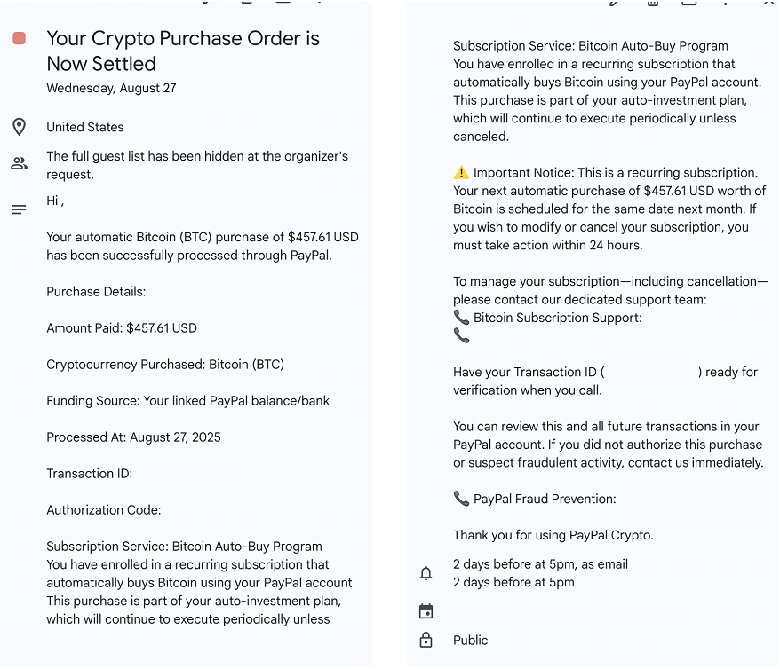Click the hidden guest list notice text
Image resolution: width=780 pixels, height=669 pixels.
click(x=197, y=165)
